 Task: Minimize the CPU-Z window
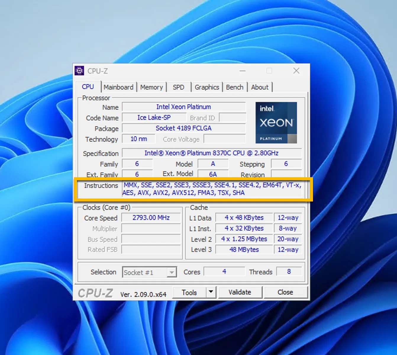click(x=243, y=71)
